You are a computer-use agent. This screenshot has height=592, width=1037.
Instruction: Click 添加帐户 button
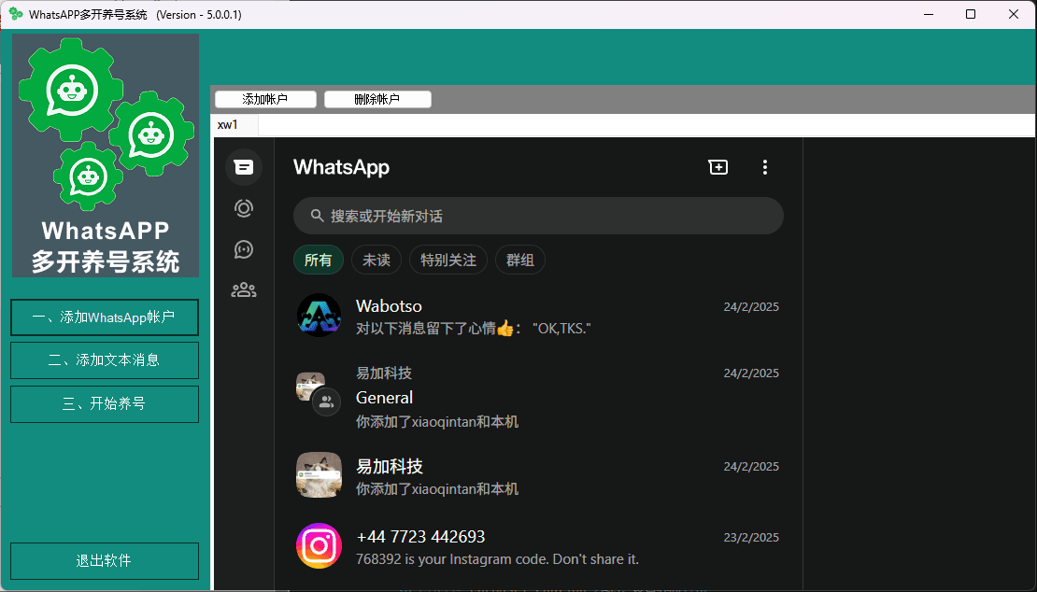point(265,99)
